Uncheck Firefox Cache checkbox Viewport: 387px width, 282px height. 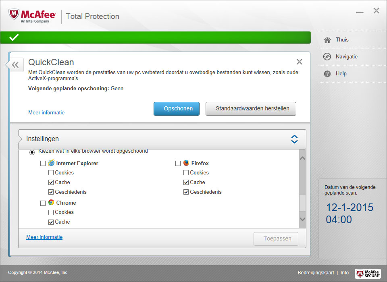point(186,182)
